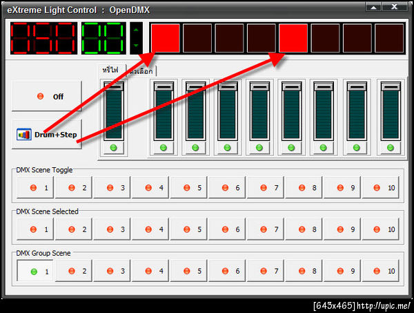Toggle DMX Scene Toggle button 4
The height and width of the screenshot is (313, 414).
(150, 188)
